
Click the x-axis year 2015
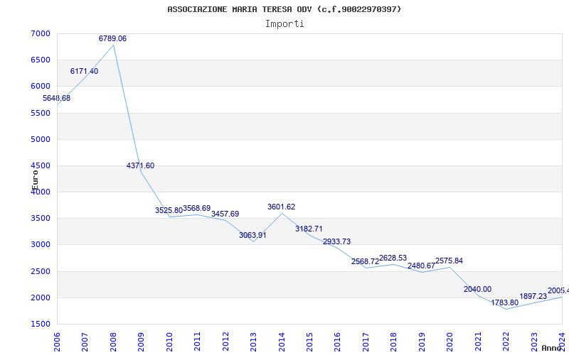point(309,342)
